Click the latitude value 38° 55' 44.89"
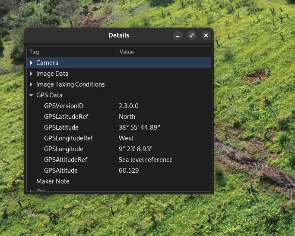 tap(140, 127)
